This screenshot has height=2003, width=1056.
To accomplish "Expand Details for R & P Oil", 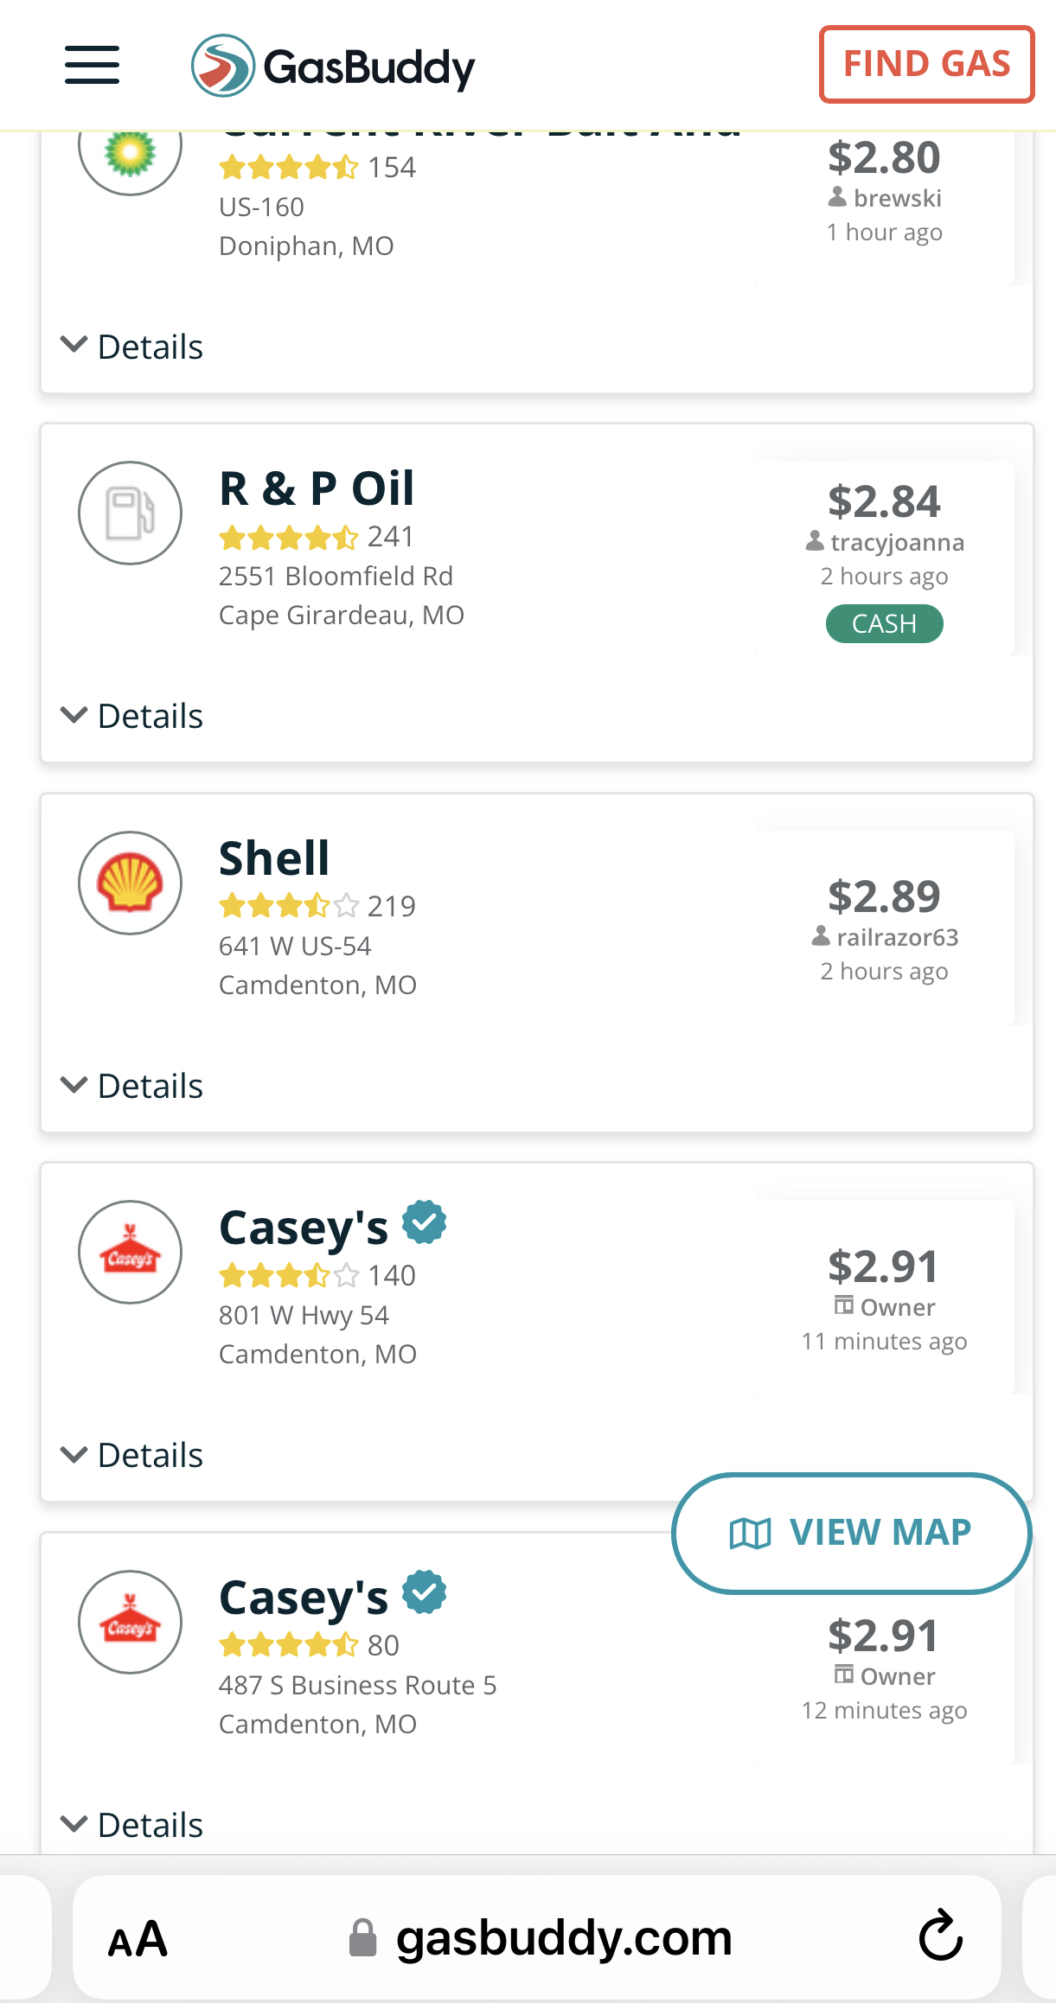I will [132, 716].
